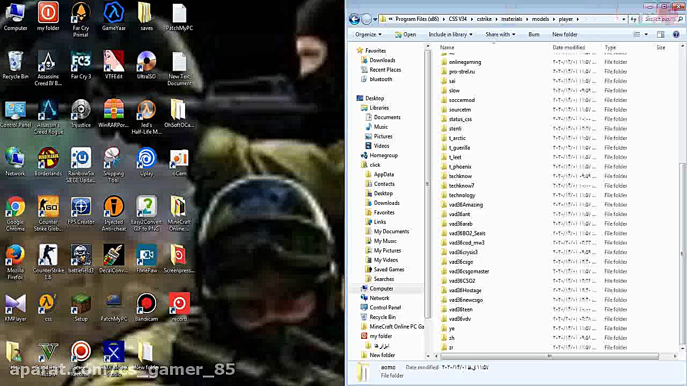This screenshot has height=386, width=687.
Task: Select the 'soccermod' folder in the file list
Action: (462, 100)
